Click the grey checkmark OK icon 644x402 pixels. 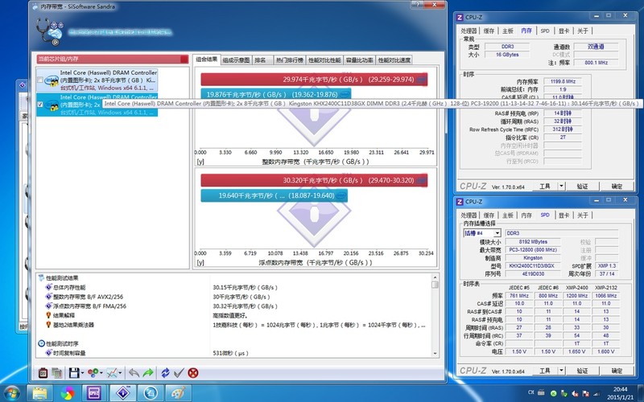[x=179, y=373]
